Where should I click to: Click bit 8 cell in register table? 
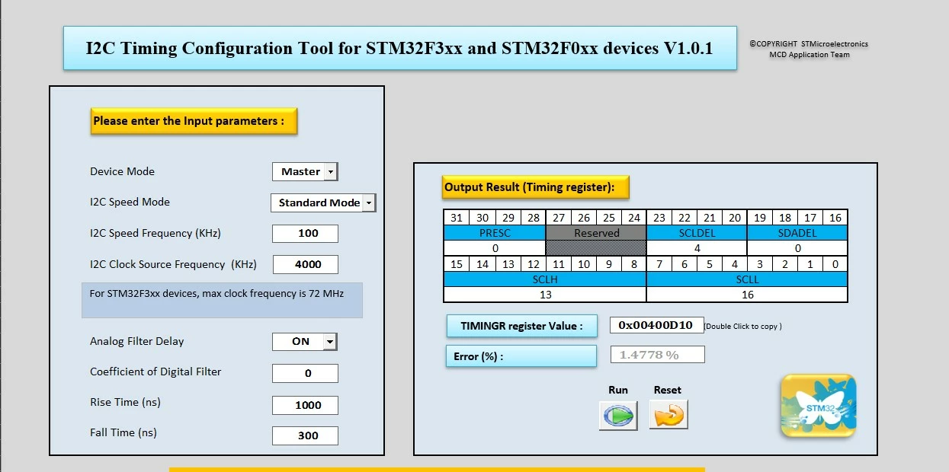(634, 264)
